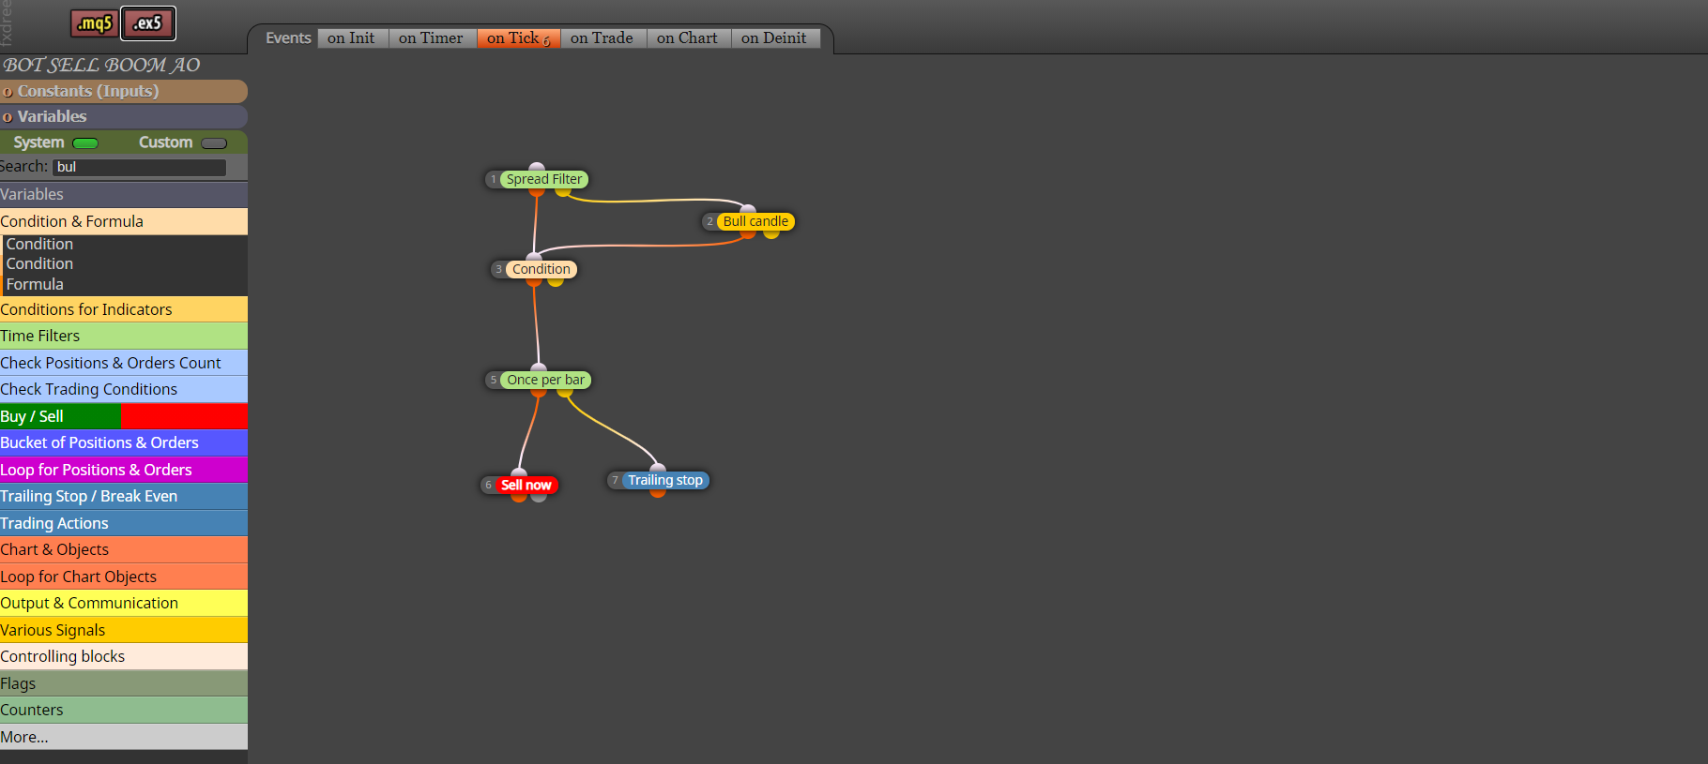Select the Sell now block
This screenshot has height=764, width=1708.
(526, 485)
